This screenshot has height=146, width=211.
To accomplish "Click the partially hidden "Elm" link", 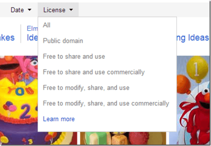I will point(32,28).
